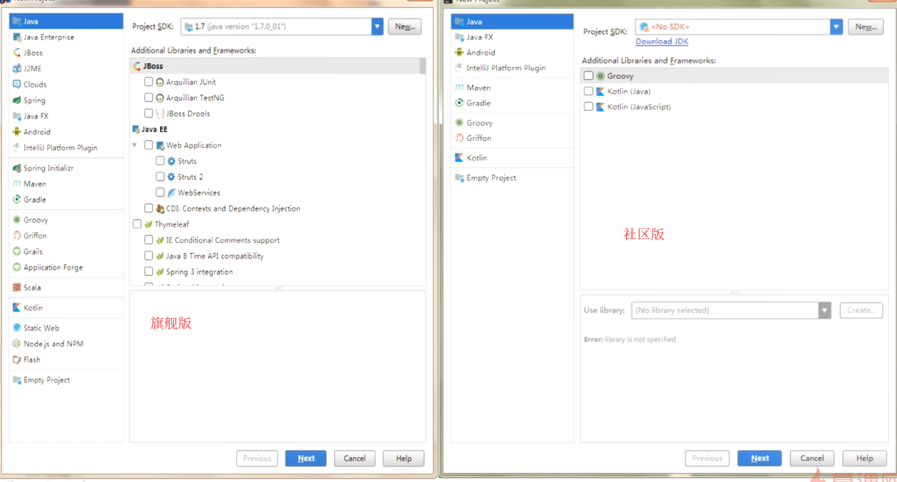Open the No SDK dropdown in community dialog
897x482 pixels.
click(837, 26)
